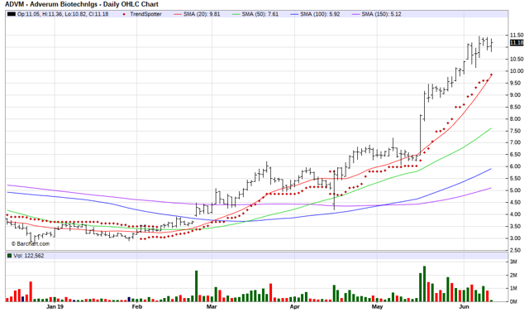
Task: Click the tall green volume bar in late February
Action: tap(197, 286)
